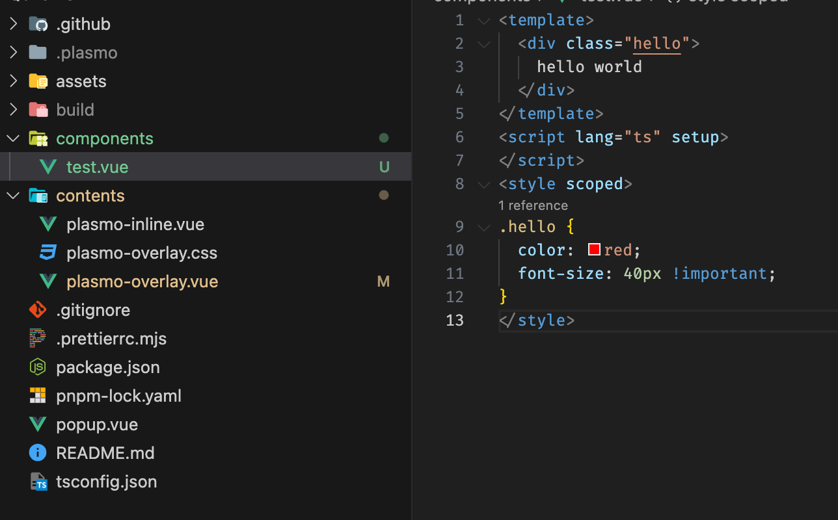Click the .github folder icon

tap(38, 24)
